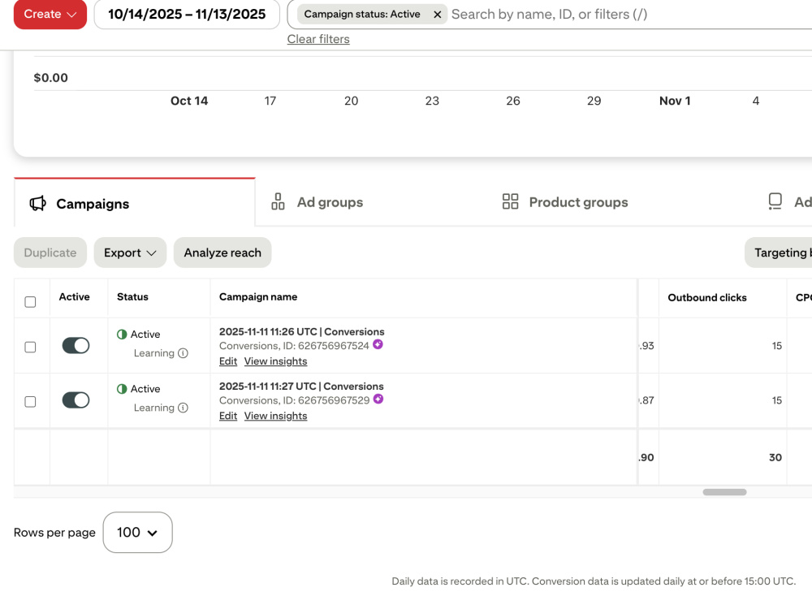
Task: Check the box for the 11:26 UTC campaign
Action: point(31,347)
